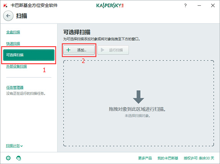Image resolution: width=220 pixels, height=164 pixels.
Task: Click 授权许可: 剩余30 天 license link
Action: pos(199,158)
